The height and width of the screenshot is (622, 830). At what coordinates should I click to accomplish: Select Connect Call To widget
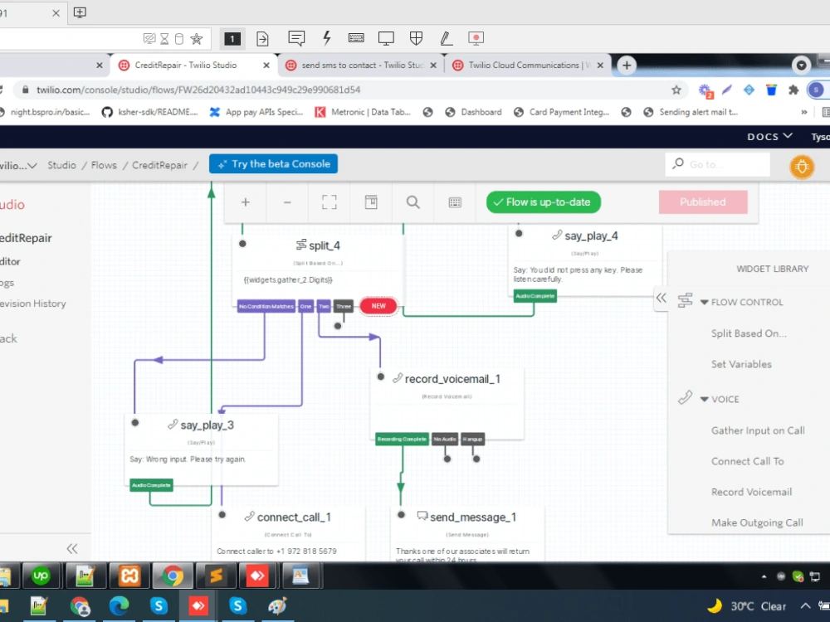[748, 461]
